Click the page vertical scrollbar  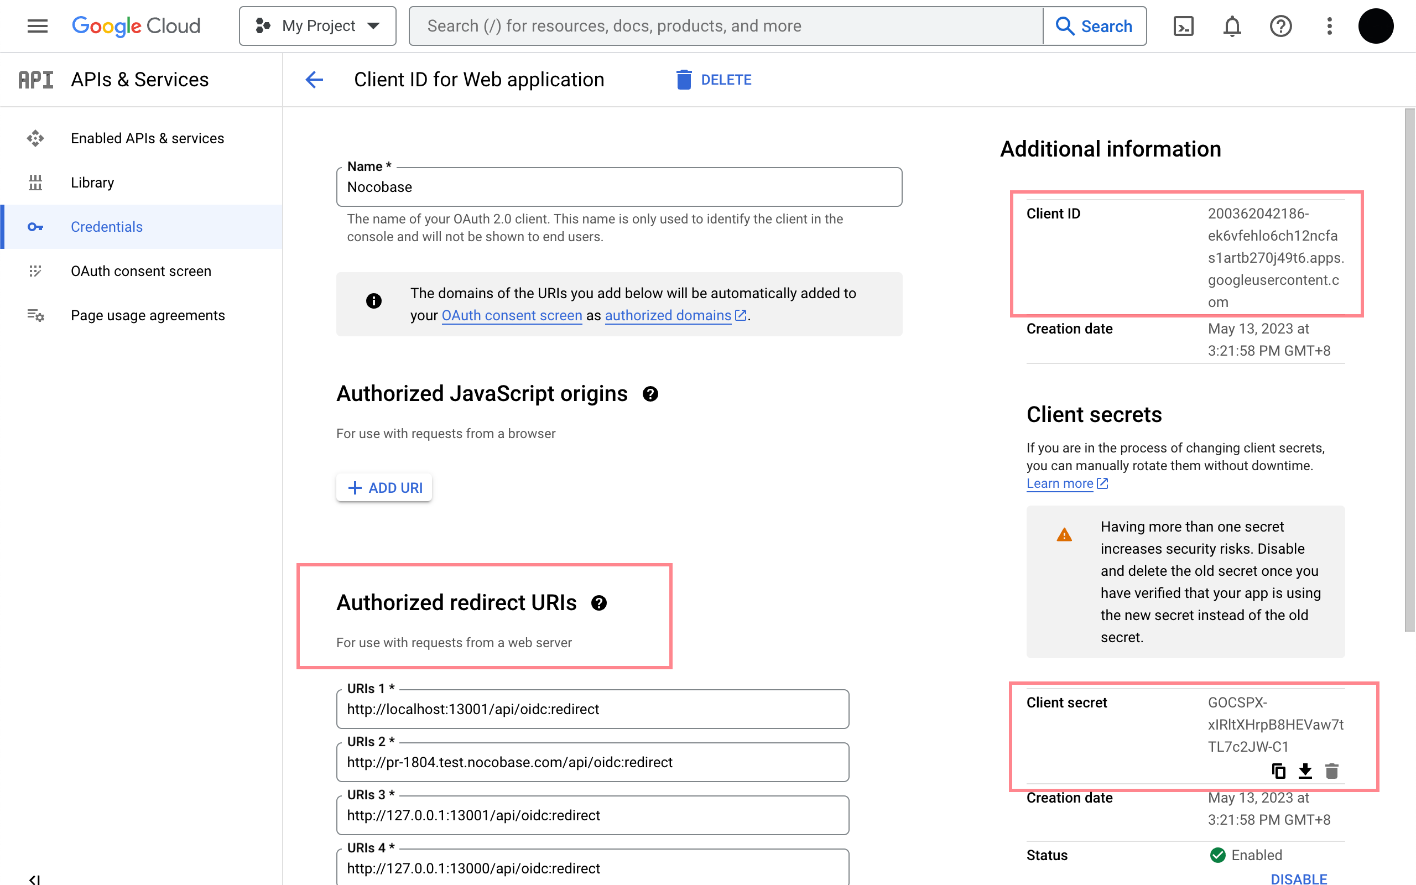pyautogui.click(x=1409, y=369)
